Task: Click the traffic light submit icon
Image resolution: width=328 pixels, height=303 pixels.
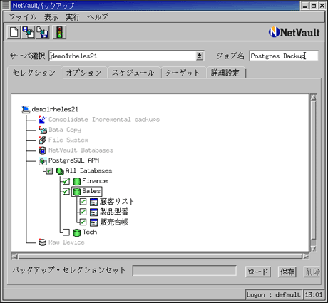Action: [x=59, y=32]
